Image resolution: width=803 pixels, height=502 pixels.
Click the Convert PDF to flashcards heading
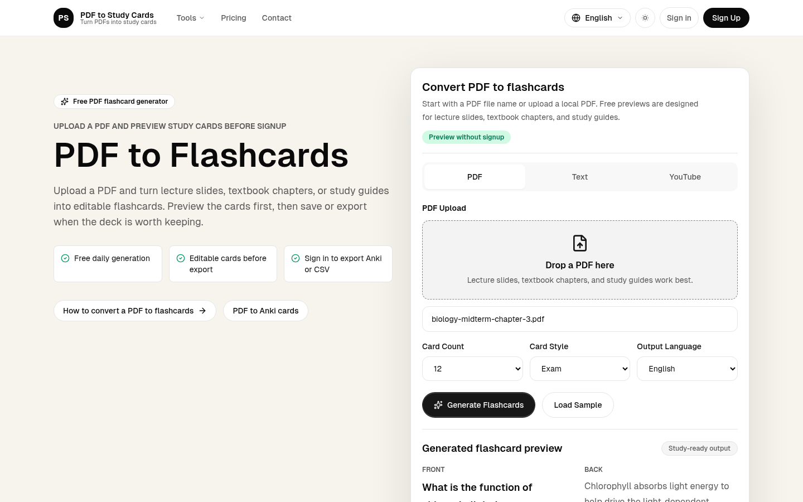click(x=493, y=87)
